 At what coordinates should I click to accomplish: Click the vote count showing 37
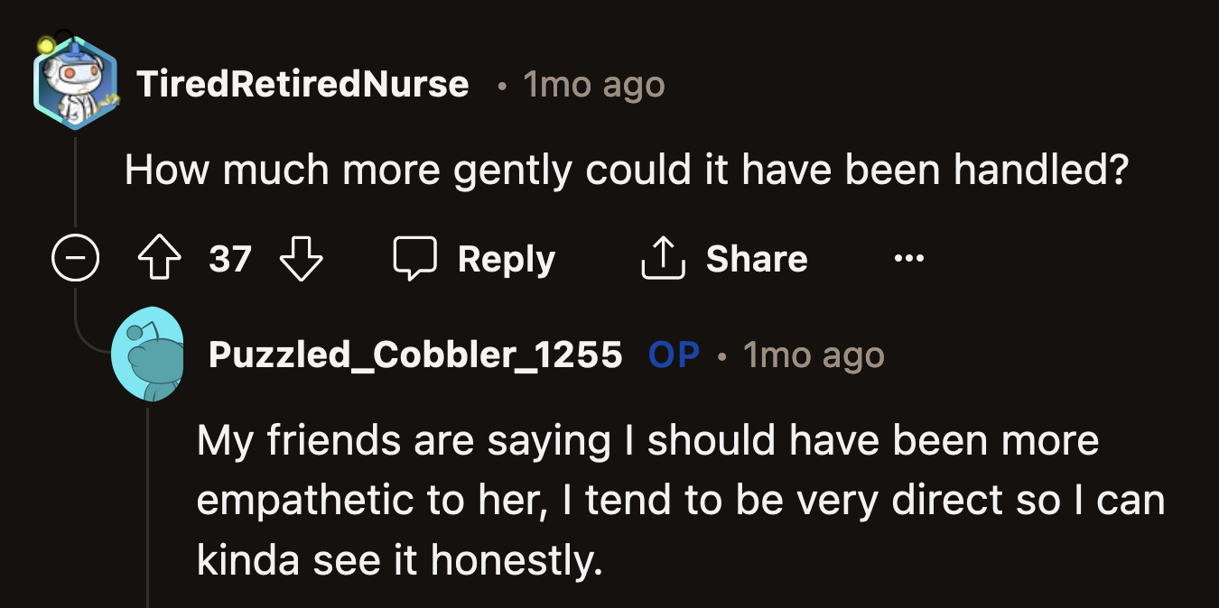click(x=229, y=259)
